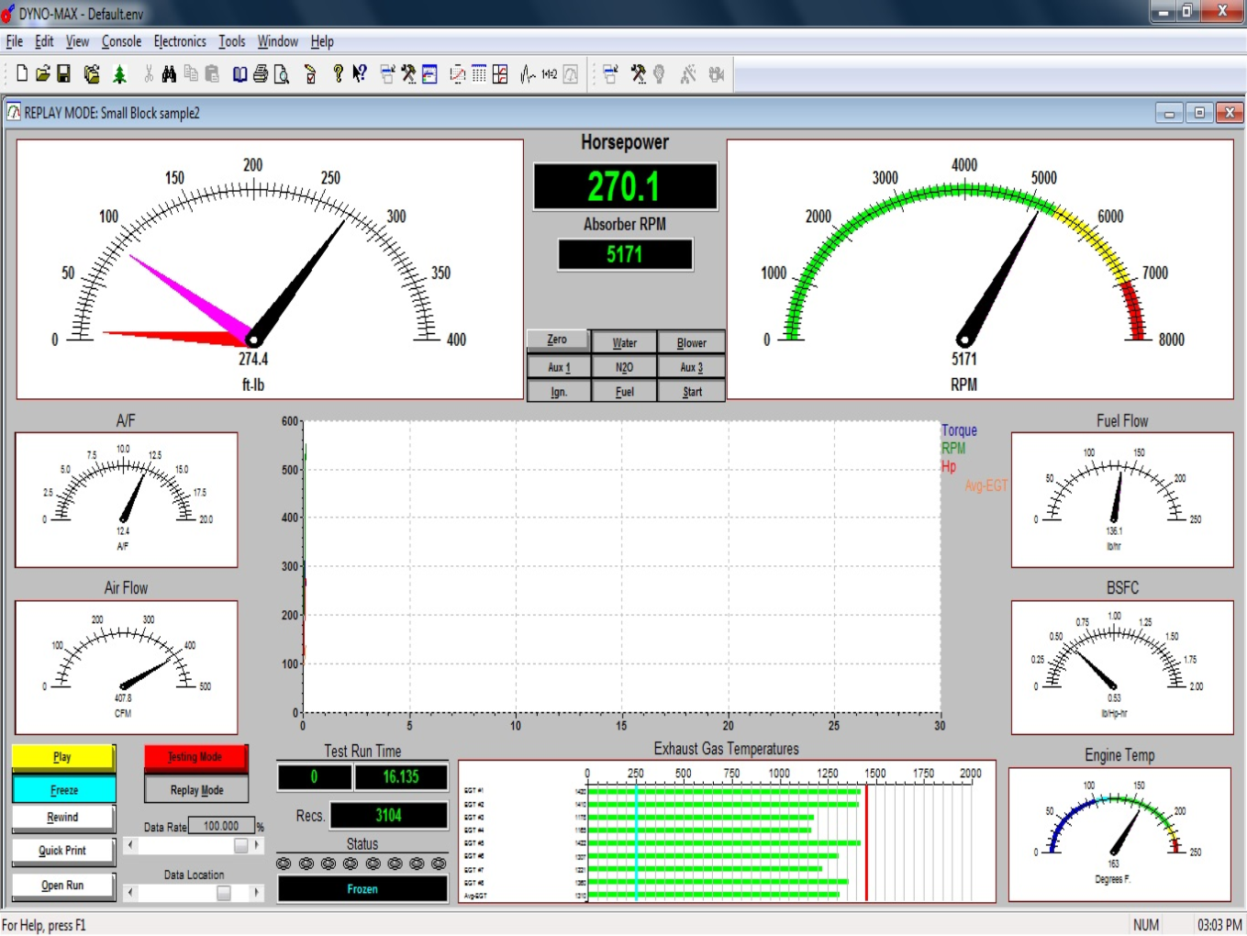This screenshot has height=936, width=1247.
Task: Click the Rewind button
Action: 63,818
